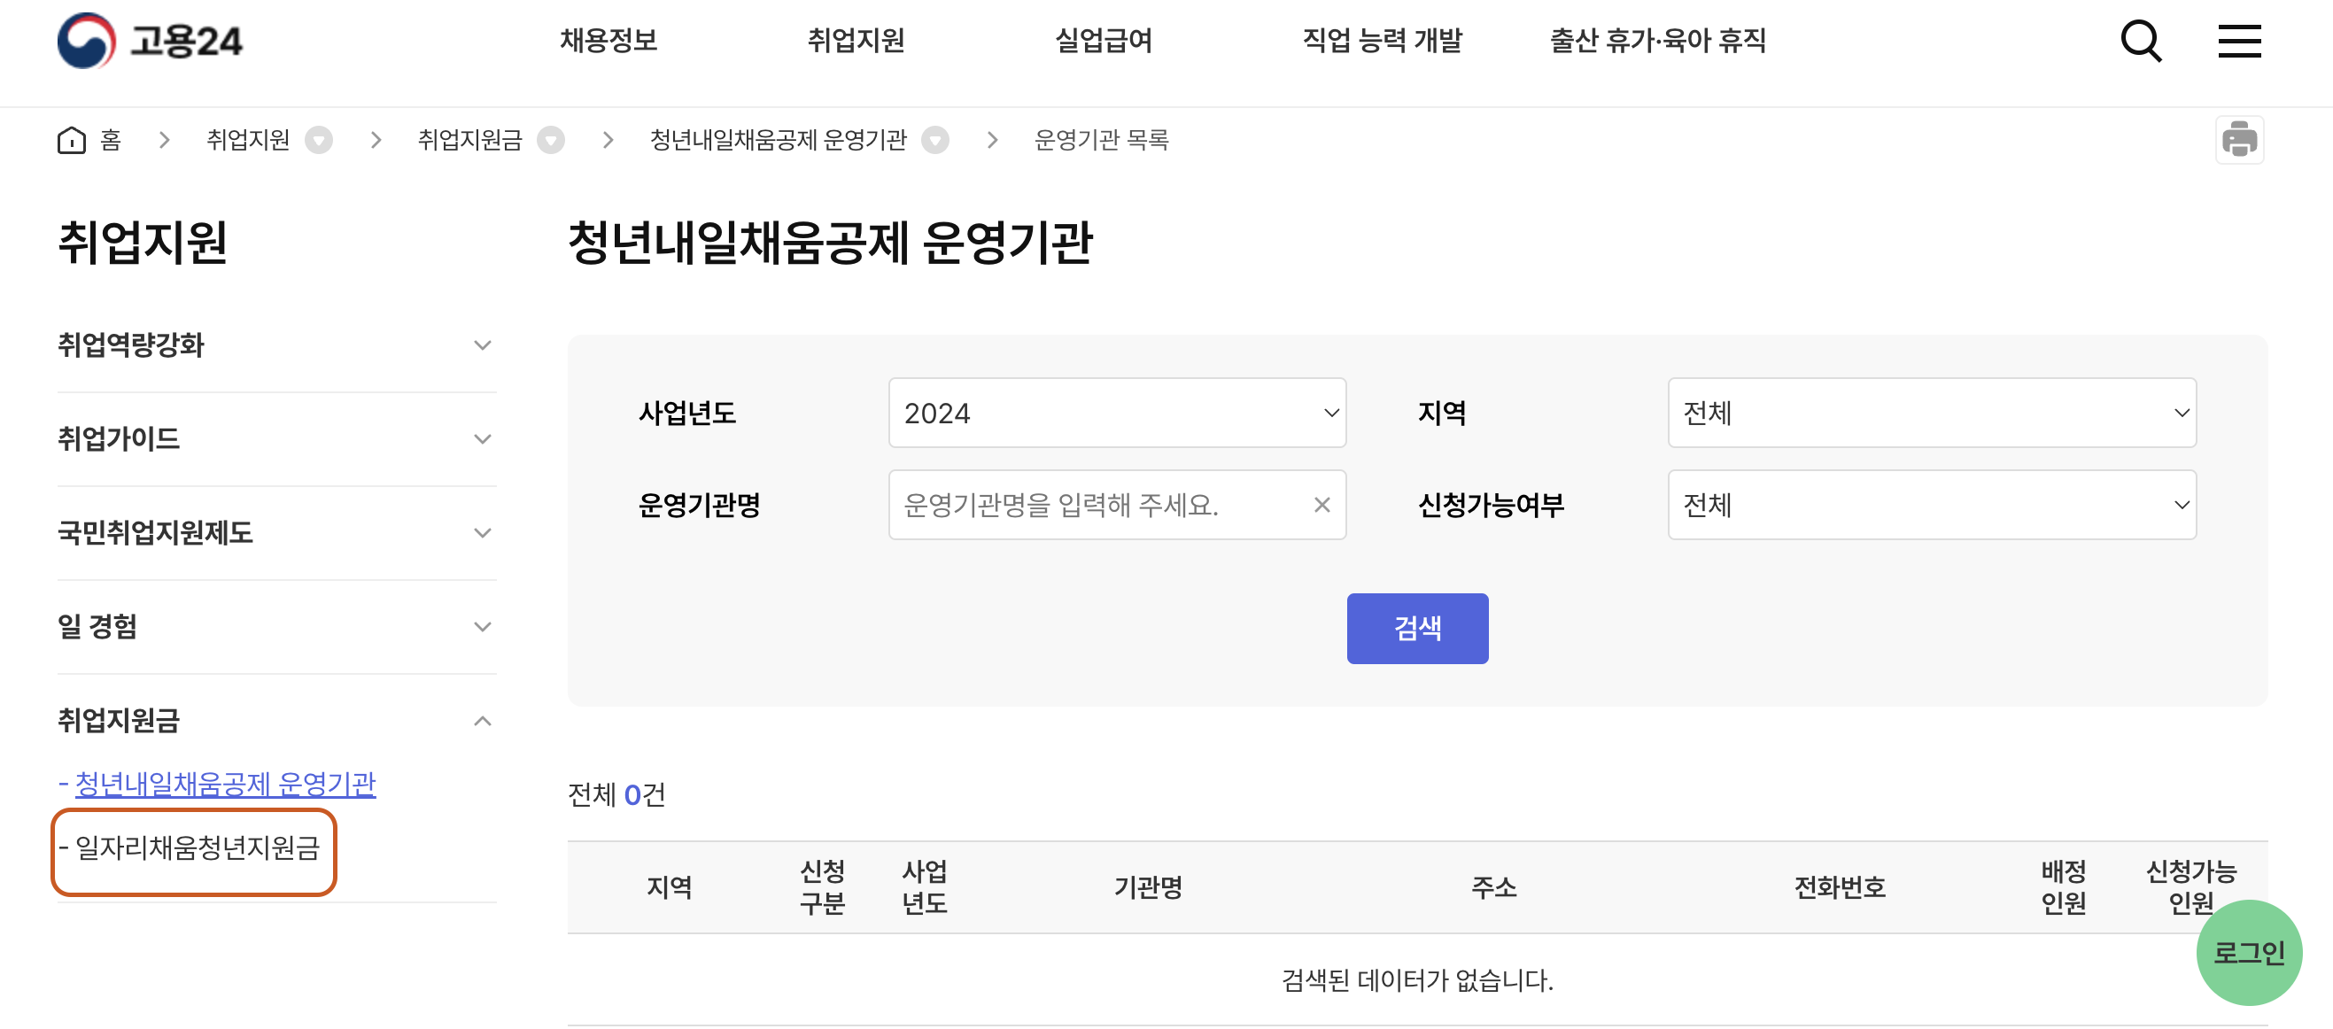Expand the 취업가이드 sidebar section
This screenshot has height=1029, width=2333.
(x=277, y=439)
